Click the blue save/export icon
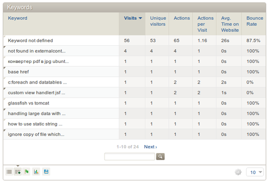The image size is (269, 186). point(46,172)
